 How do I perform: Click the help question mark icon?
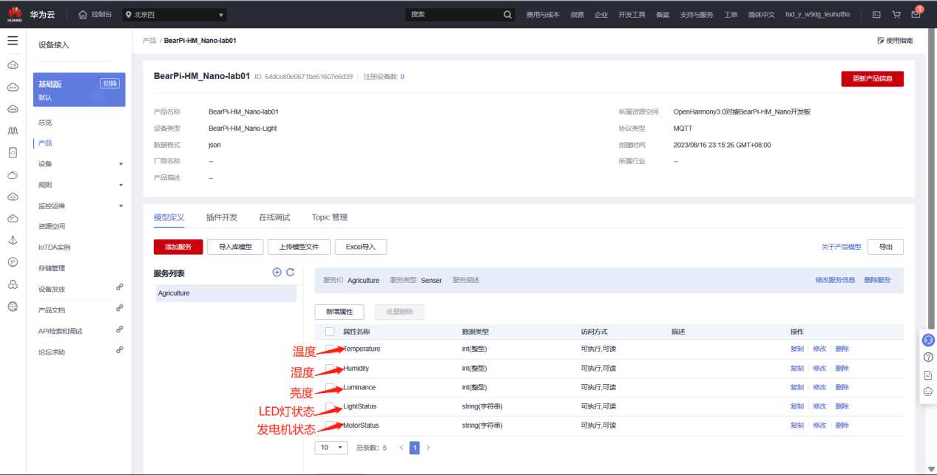pos(928,357)
